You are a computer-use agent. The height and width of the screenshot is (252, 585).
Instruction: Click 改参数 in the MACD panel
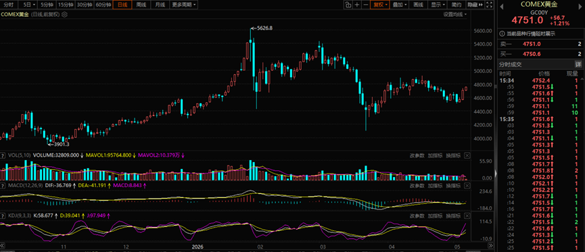417,186
